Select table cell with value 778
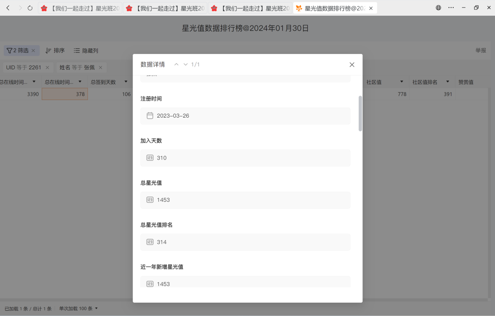This screenshot has height=316, width=495. 386,94
